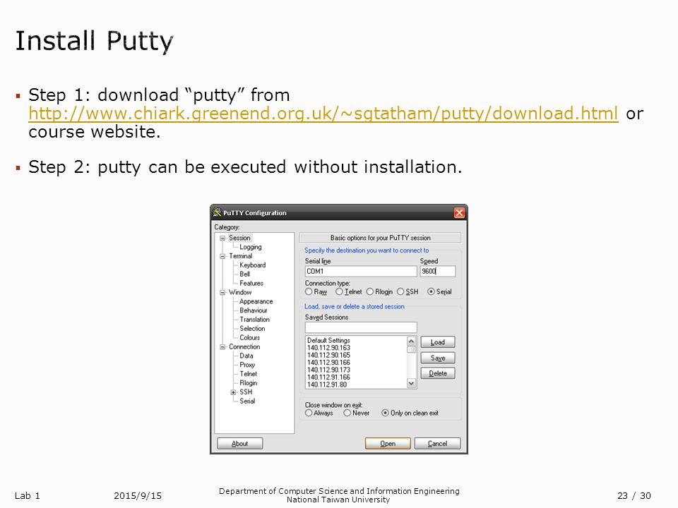Choose Only on clean exit option

click(x=410, y=413)
